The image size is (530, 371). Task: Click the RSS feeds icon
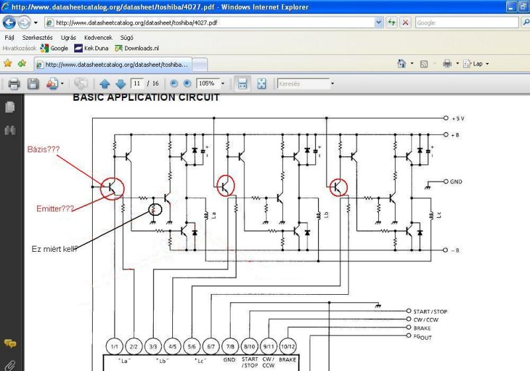pos(424,64)
